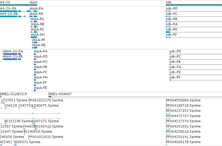Select the RP004258018.5prime EST
The height and width of the screenshot is (146, 222).
168,134
